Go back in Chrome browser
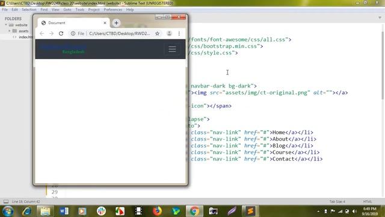The width and height of the screenshot is (385, 217). pyautogui.click(x=42, y=34)
